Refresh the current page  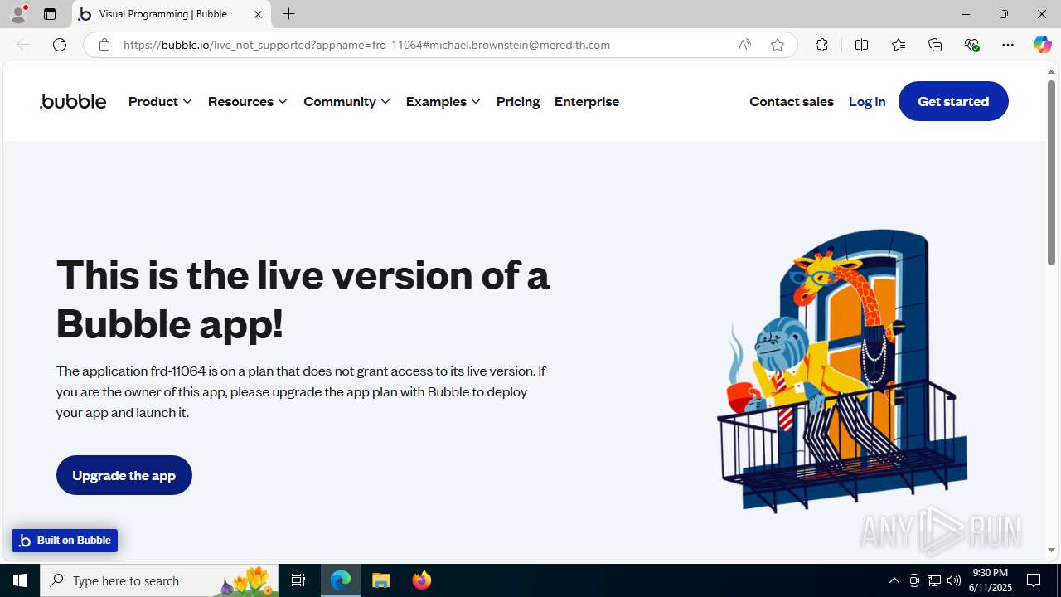[60, 45]
